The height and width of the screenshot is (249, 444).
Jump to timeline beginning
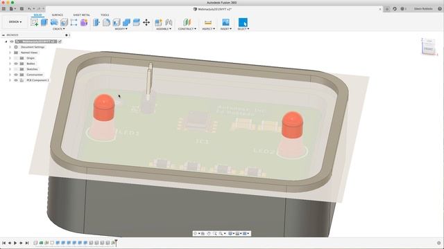point(3,243)
